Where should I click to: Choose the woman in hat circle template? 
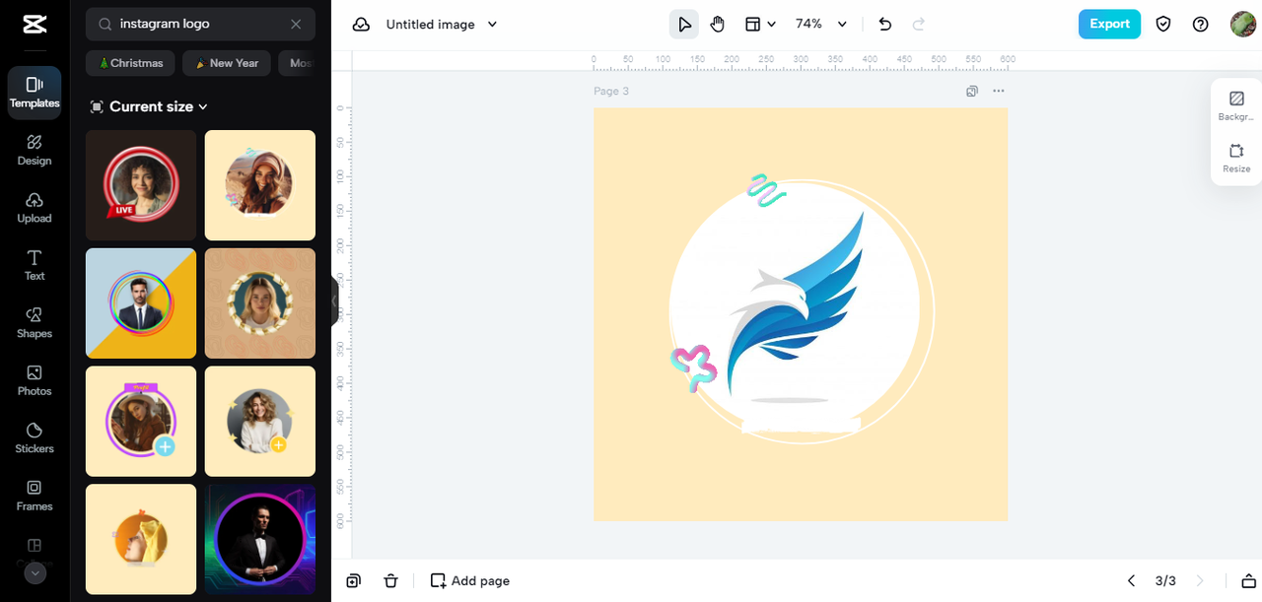pos(260,185)
